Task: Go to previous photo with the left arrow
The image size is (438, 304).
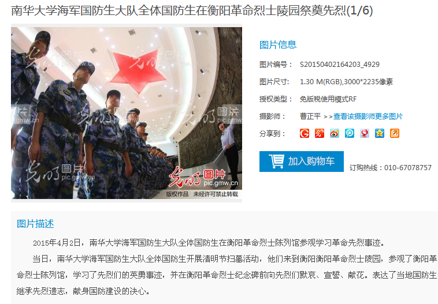Action: click(20, 113)
